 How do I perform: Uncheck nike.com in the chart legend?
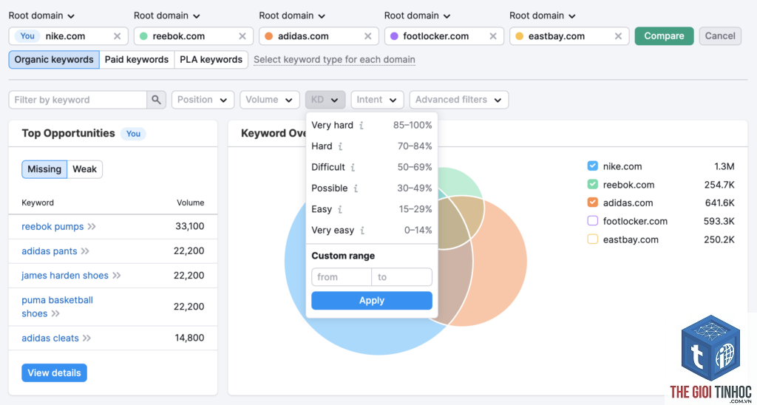click(592, 166)
